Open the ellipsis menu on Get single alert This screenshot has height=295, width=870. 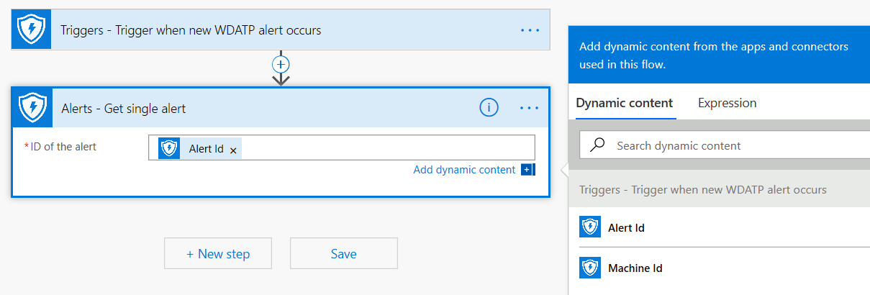click(x=530, y=109)
